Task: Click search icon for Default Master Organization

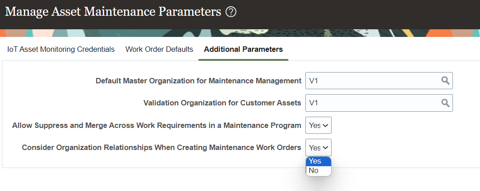Action: (x=445, y=81)
